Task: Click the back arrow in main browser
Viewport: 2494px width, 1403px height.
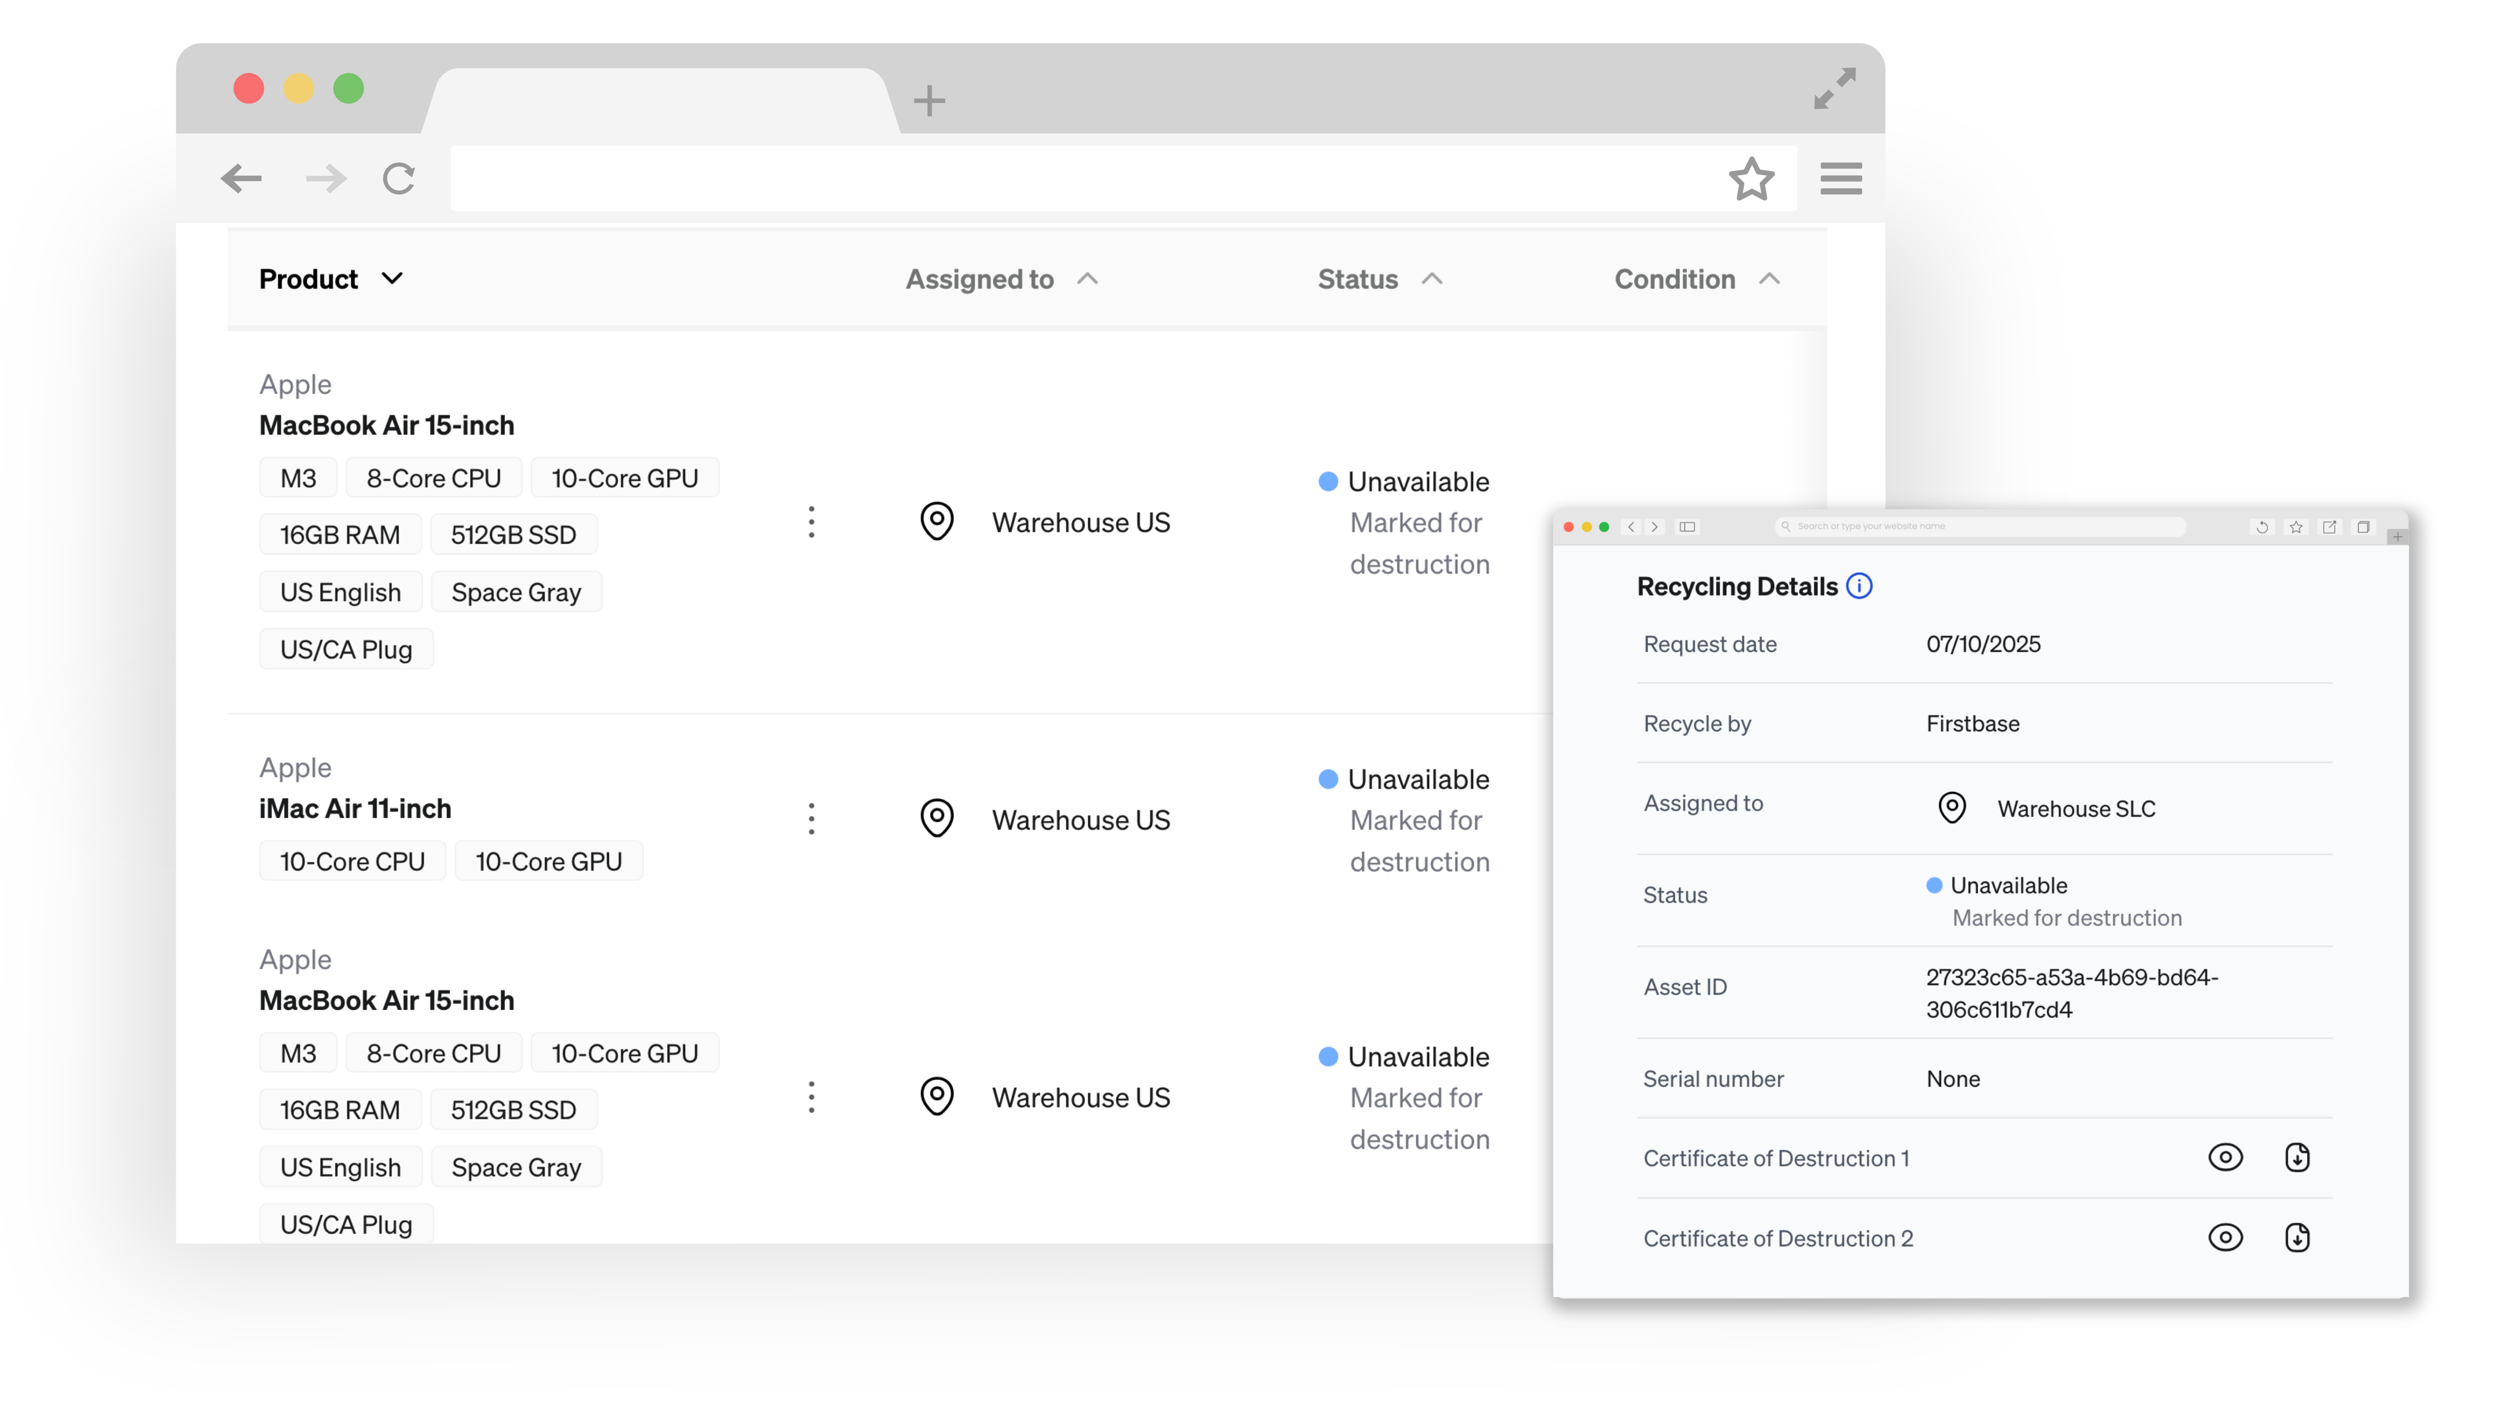Action: point(241,178)
